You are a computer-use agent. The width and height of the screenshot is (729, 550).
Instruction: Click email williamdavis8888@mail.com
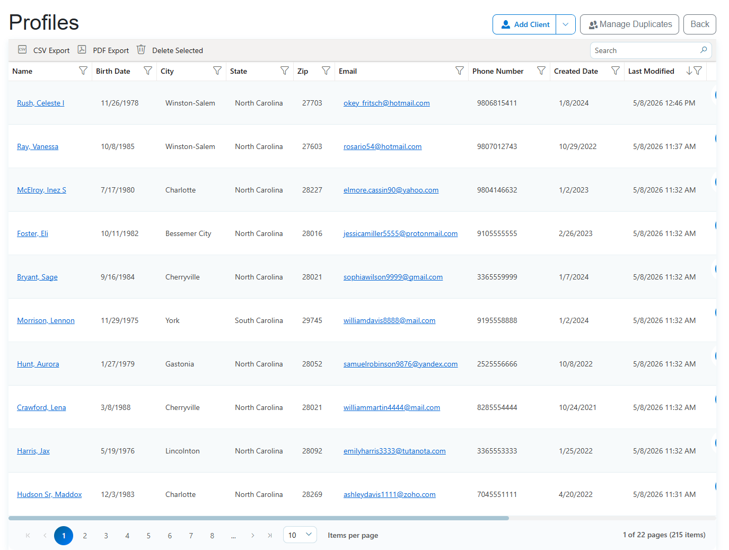tap(389, 320)
